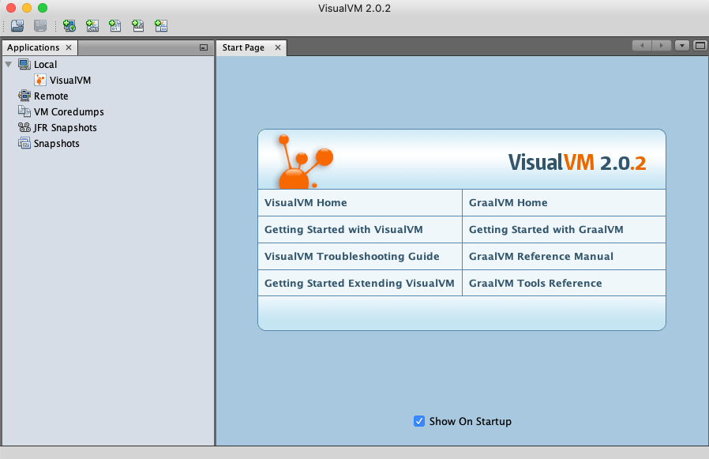This screenshot has height=459, width=709.
Task: Close the Start Page tab
Action: [x=278, y=47]
